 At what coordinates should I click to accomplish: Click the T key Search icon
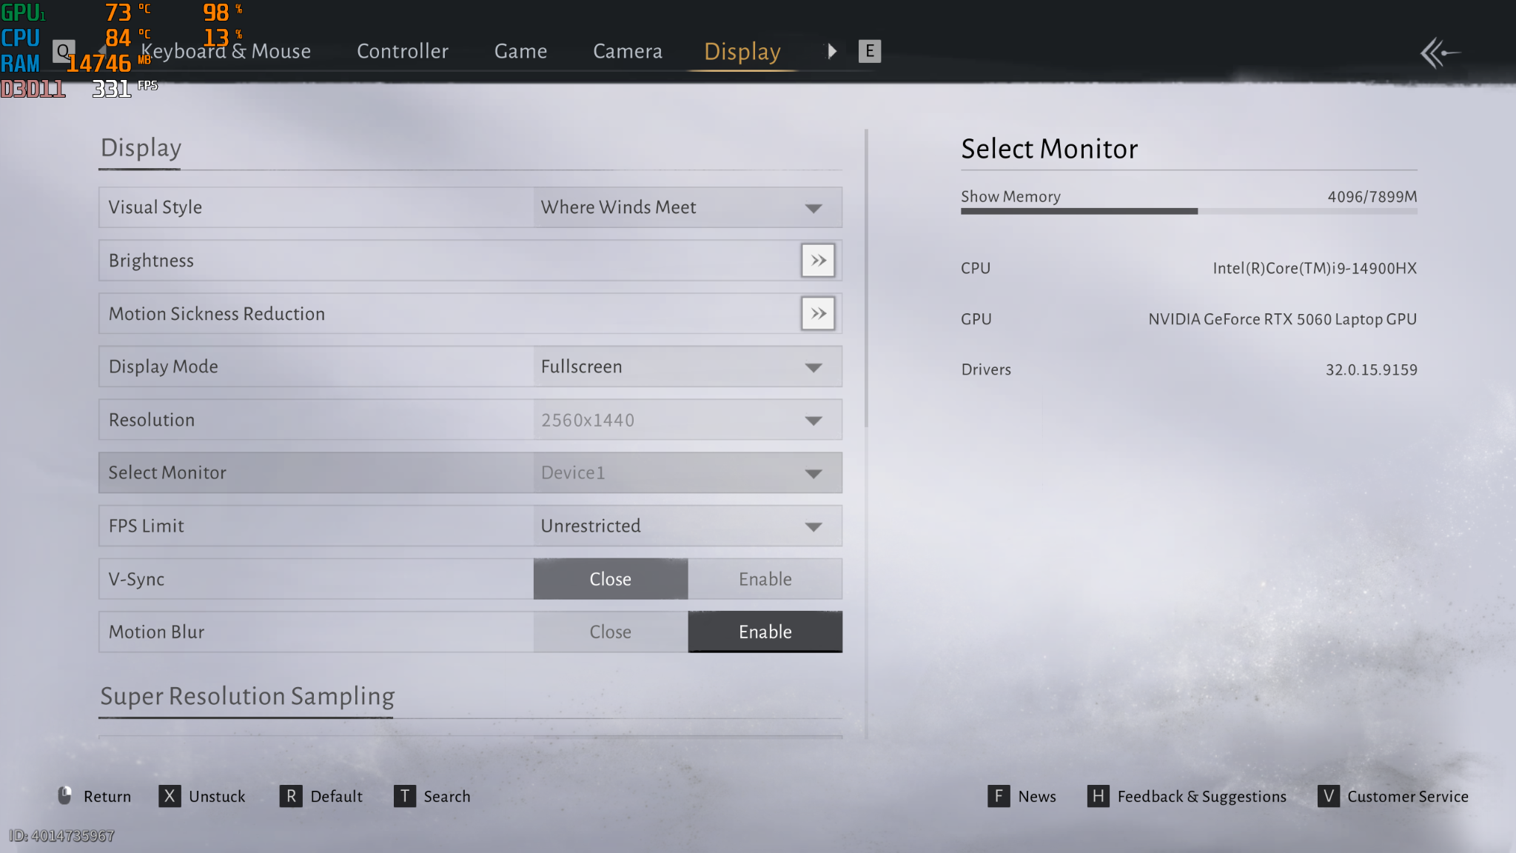(404, 796)
